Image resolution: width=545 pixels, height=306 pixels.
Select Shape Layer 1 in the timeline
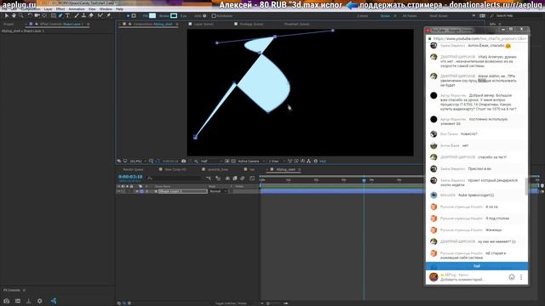pos(182,191)
